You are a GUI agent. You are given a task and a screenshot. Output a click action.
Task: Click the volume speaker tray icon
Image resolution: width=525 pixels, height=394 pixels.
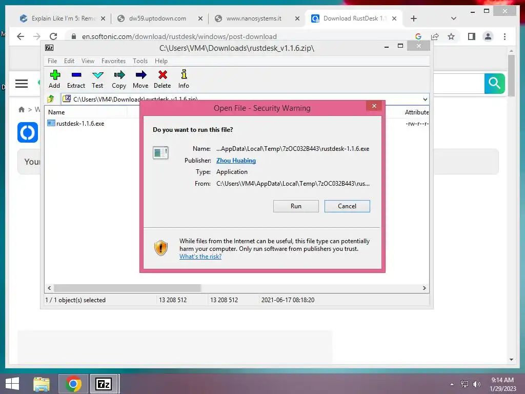click(476, 384)
